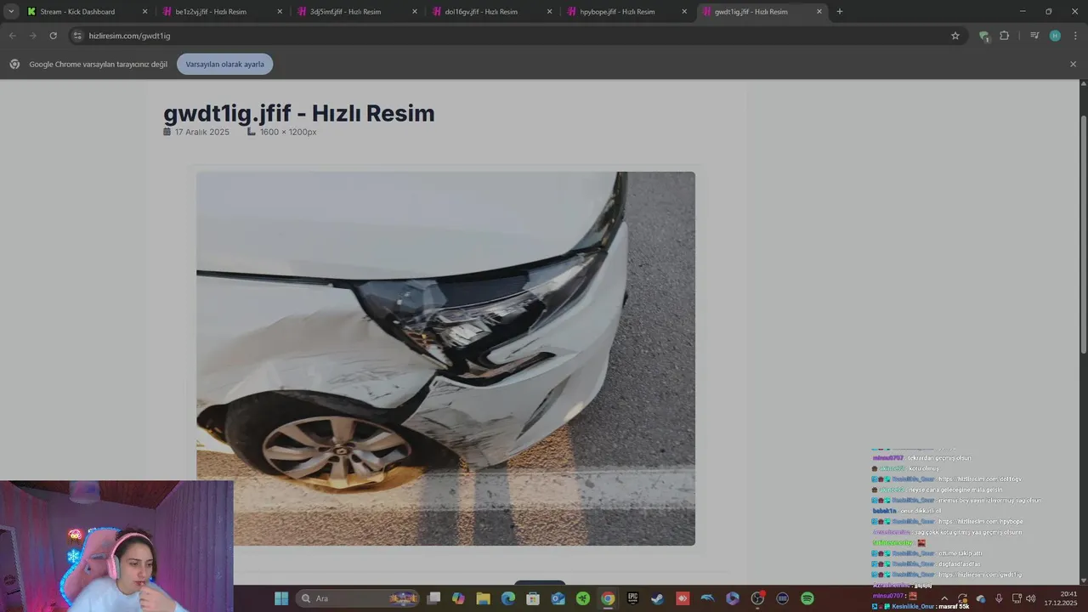Click the page title gwdt1ig.jfif - Hızlı Resim

pos(298,113)
